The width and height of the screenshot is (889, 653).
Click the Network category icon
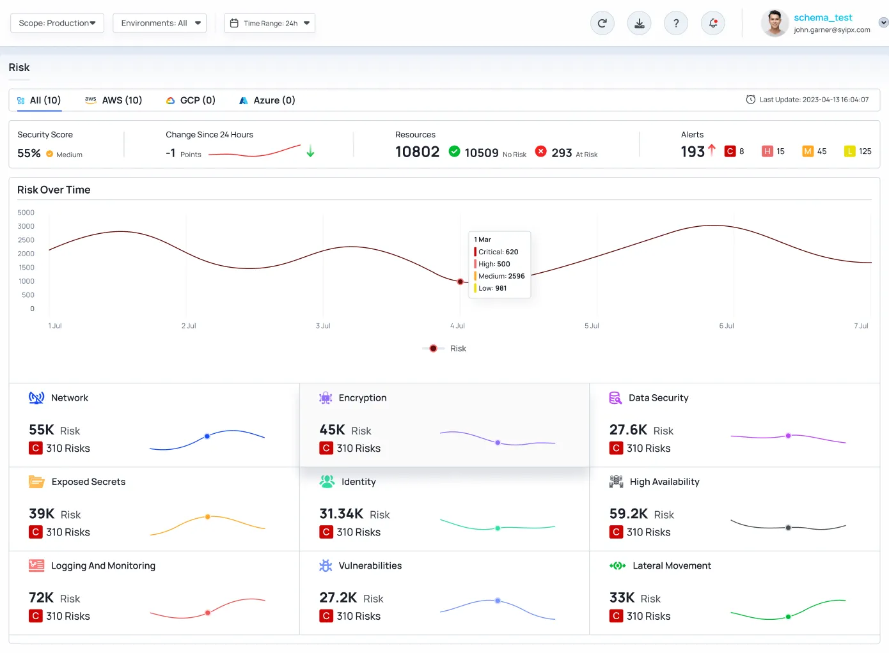click(x=36, y=398)
